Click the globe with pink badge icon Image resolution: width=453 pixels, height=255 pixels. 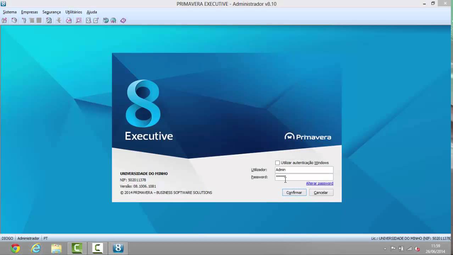coord(113,21)
